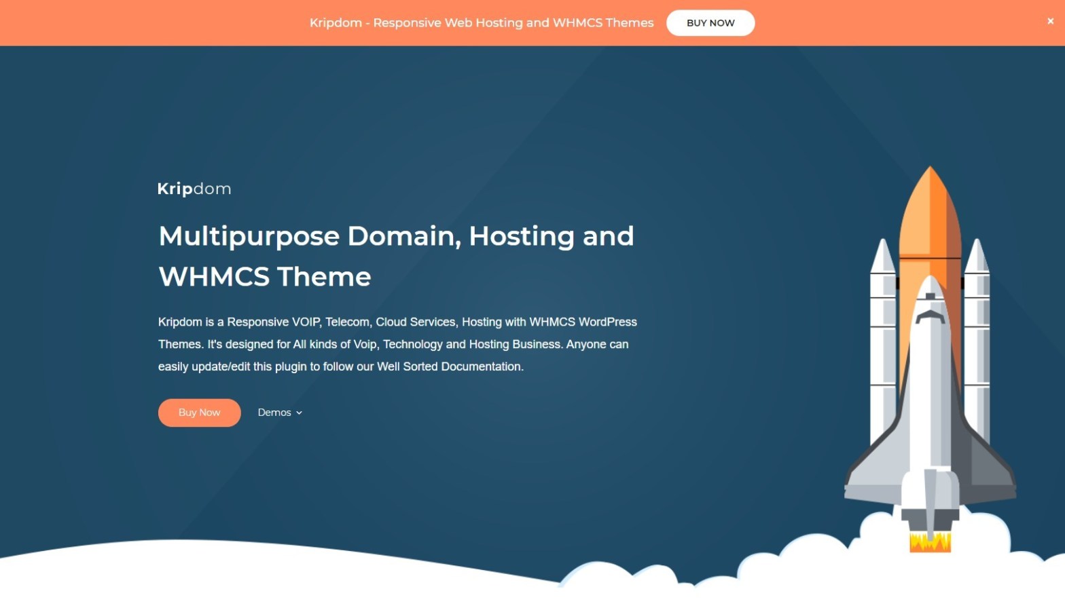The image size is (1065, 608).
Task: Click the white BUY NOW banner button
Action: pyautogui.click(x=710, y=23)
